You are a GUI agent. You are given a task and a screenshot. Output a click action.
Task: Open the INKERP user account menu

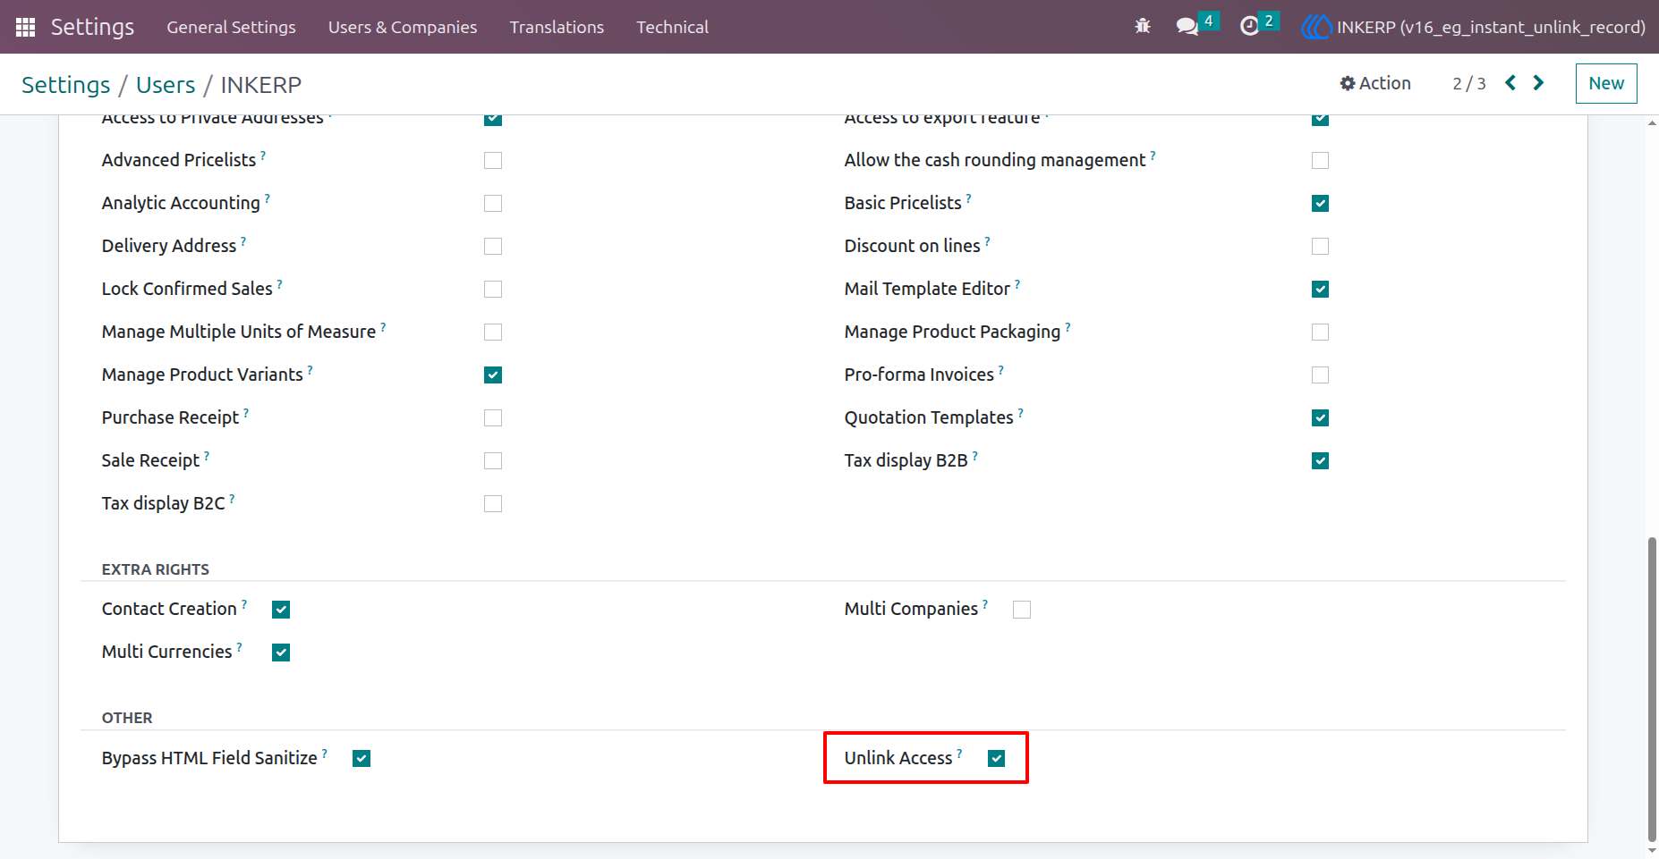1473,27
